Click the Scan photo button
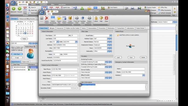 (x=131, y=57)
